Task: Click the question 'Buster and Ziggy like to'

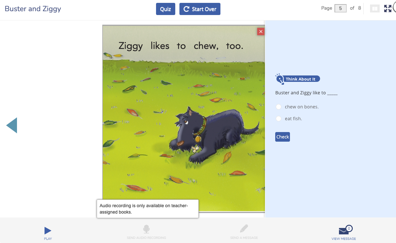Action: point(306,93)
